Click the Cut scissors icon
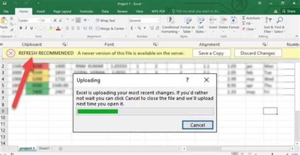This screenshot has height=155, width=300. pos(12,19)
